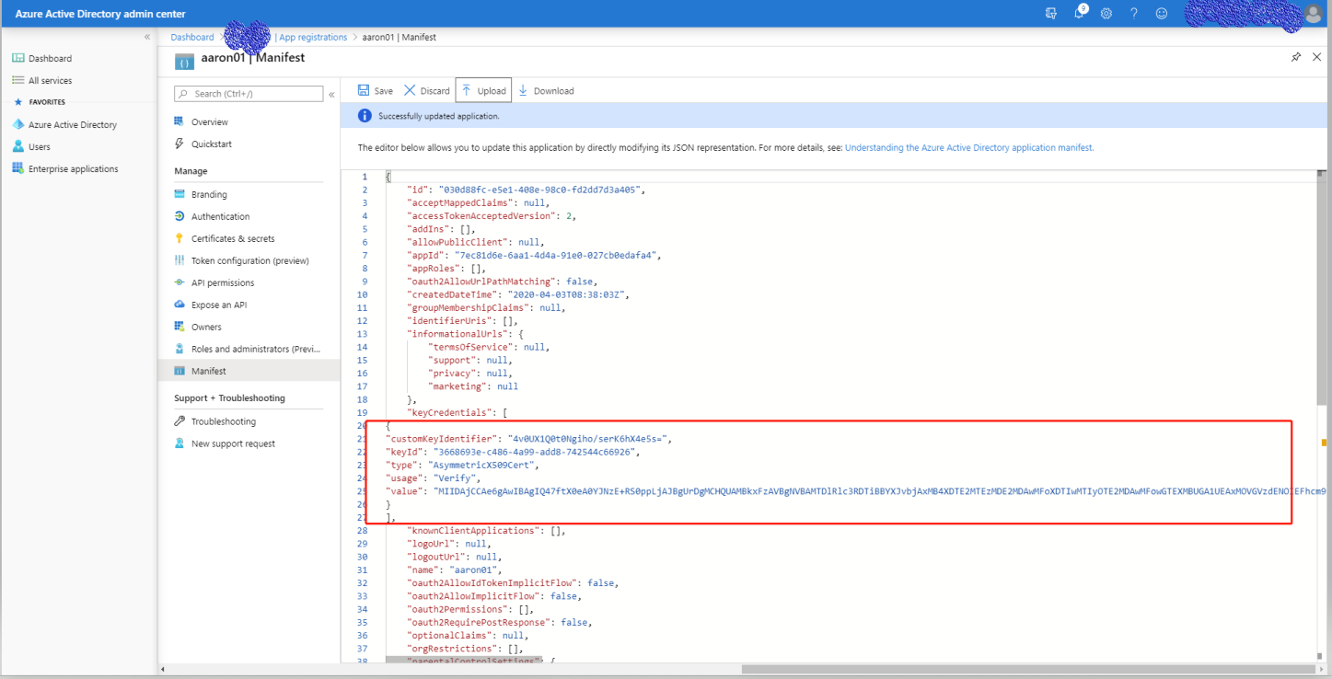Open the portal directory filter icon in header
Image resolution: width=1332 pixels, height=679 pixels.
pos(1051,13)
